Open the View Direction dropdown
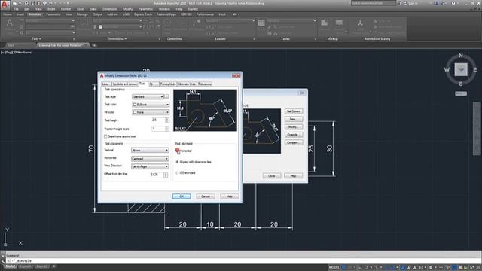The height and width of the screenshot is (271, 482). 150,166
